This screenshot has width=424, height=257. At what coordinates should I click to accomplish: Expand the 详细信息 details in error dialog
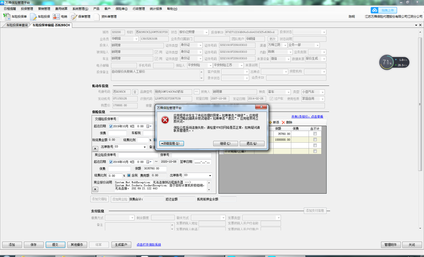pyautogui.click(x=171, y=143)
